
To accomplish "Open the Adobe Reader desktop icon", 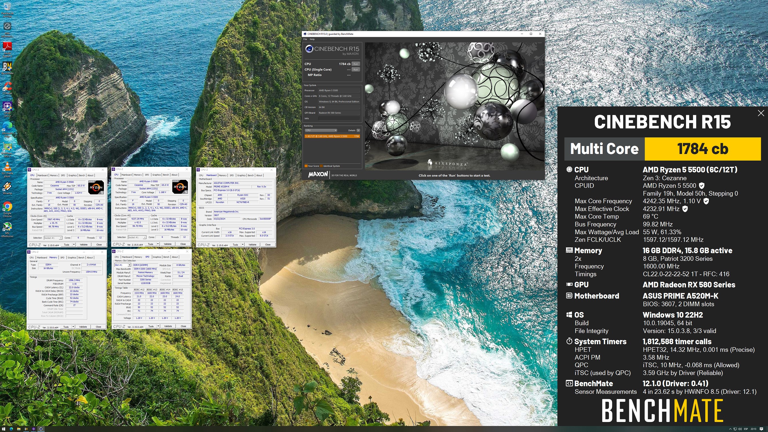I will pyautogui.click(x=7, y=49).
